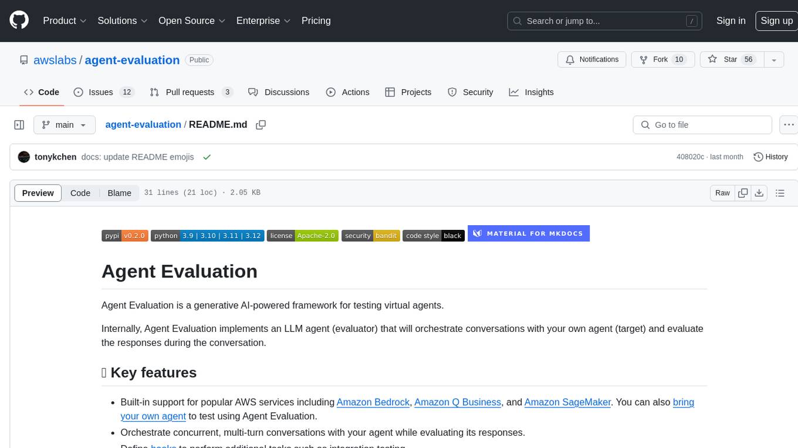Viewport: 798px width, 448px height.
Task: Open commit 408020c
Action: click(x=690, y=157)
